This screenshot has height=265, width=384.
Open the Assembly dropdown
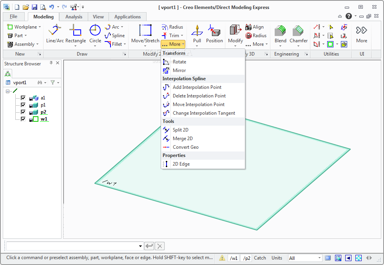[x=38, y=44]
